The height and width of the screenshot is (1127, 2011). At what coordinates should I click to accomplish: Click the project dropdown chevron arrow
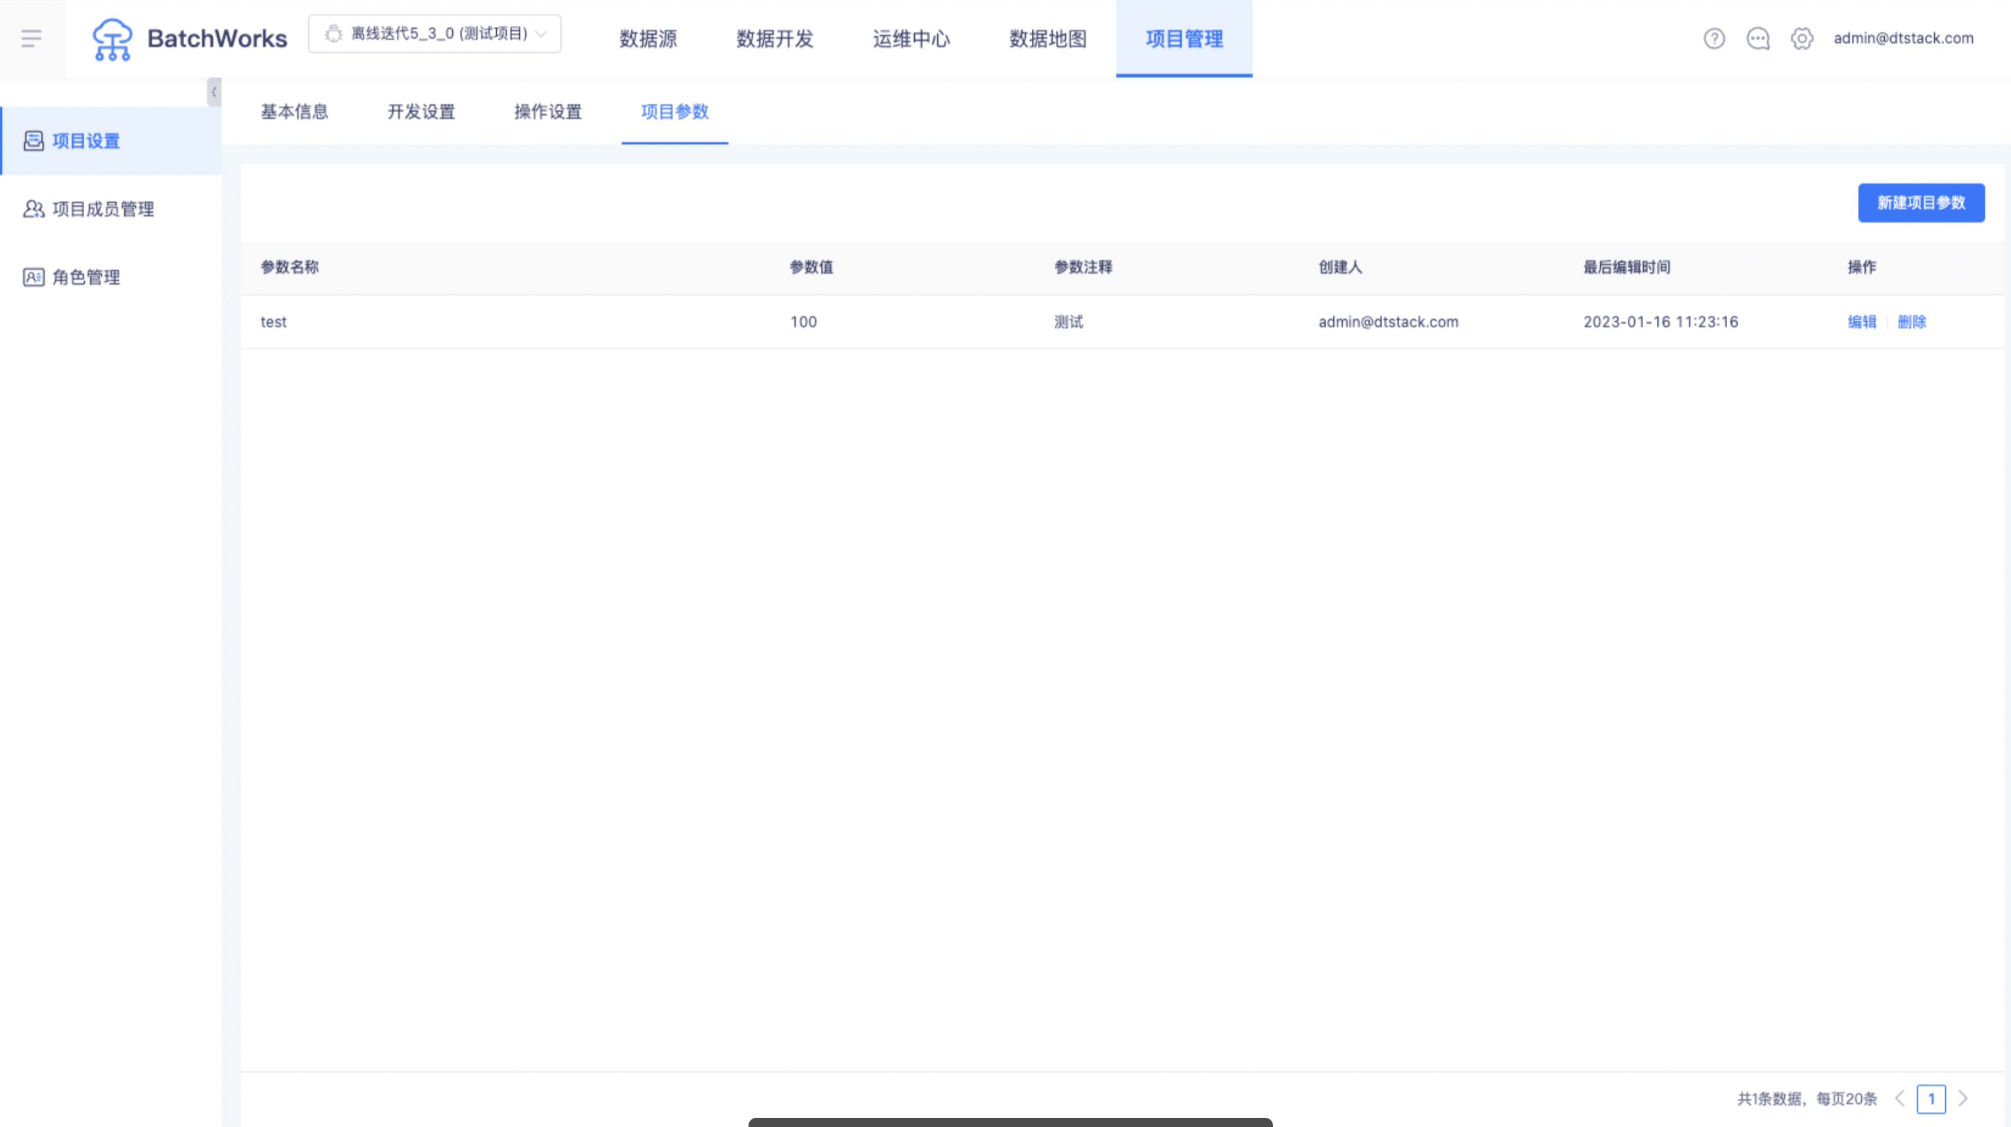[541, 33]
